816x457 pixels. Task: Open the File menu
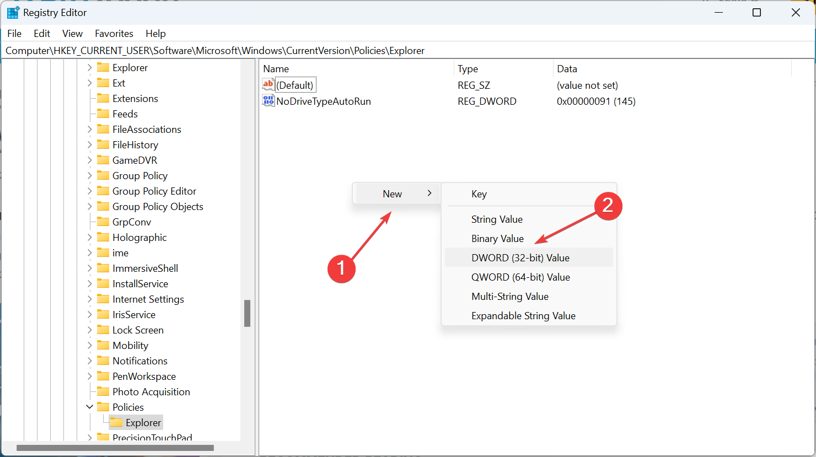point(14,34)
